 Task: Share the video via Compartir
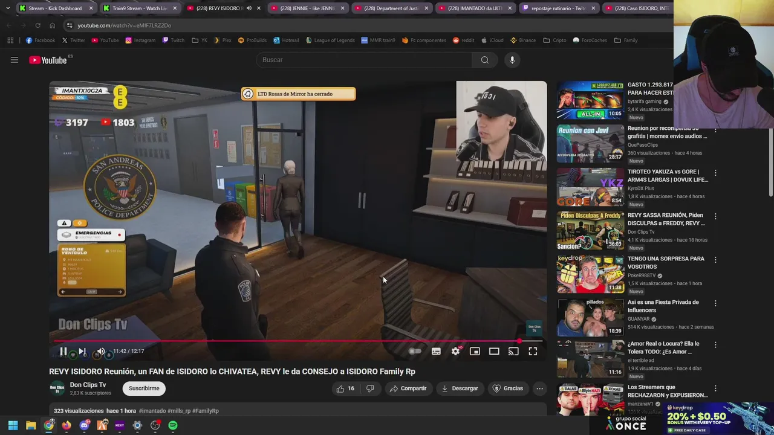(x=408, y=388)
